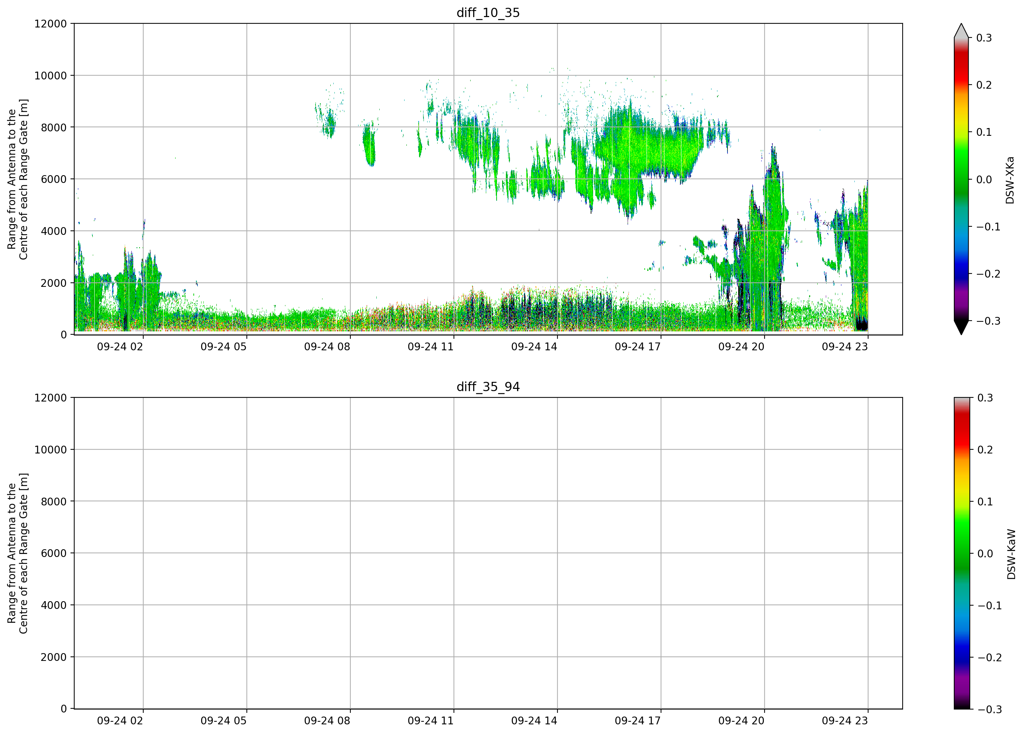Click the 09-24 11 time label under diff_35_94

click(x=431, y=721)
